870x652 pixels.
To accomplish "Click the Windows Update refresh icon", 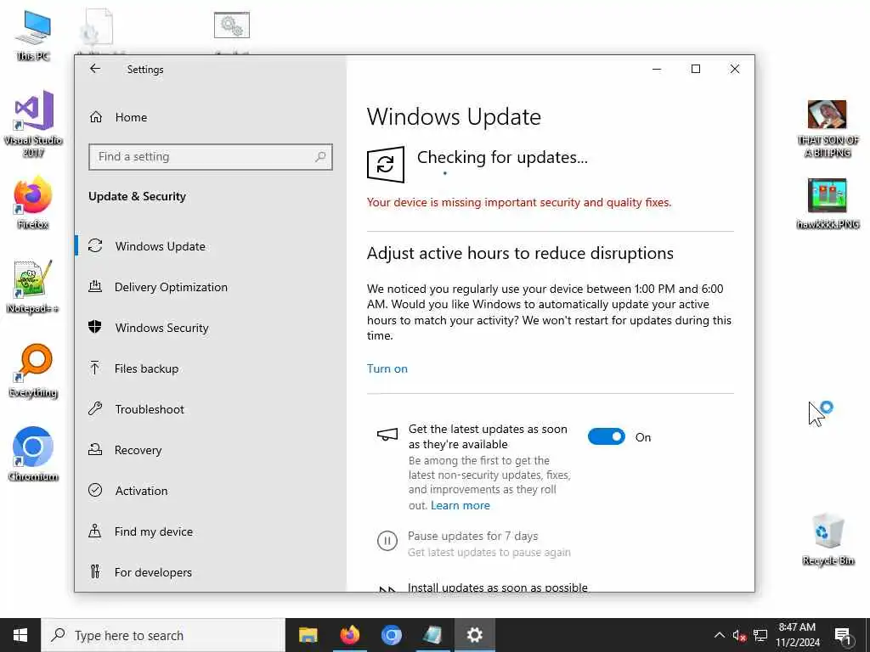I will click(386, 164).
